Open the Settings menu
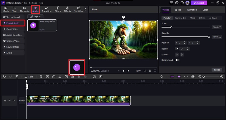Image resolution: width=226 pixels, height=120 pixels. click(x=33, y=3)
